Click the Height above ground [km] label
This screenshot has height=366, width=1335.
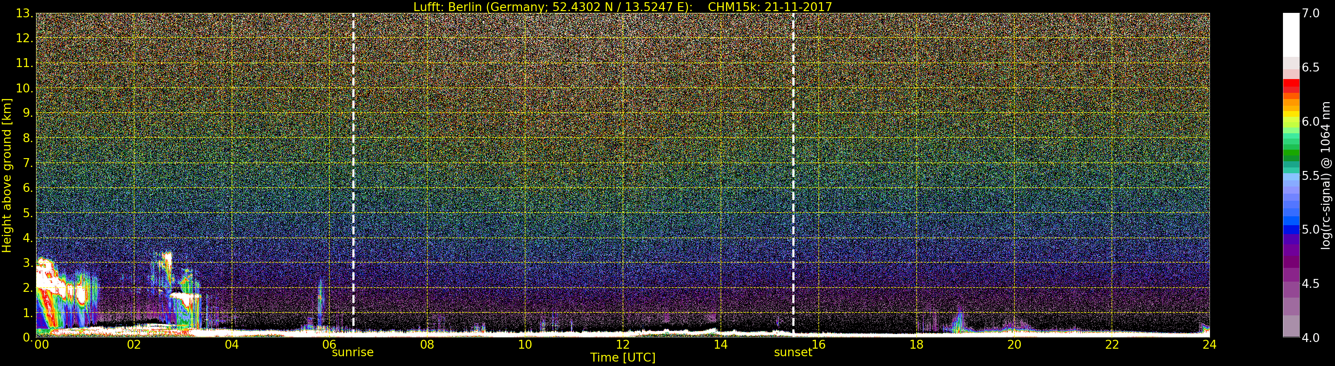point(7,175)
